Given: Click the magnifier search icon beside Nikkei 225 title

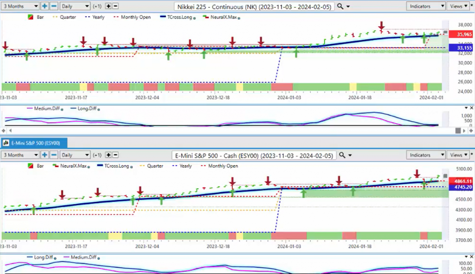Looking at the screenshot, I should coord(340,6).
